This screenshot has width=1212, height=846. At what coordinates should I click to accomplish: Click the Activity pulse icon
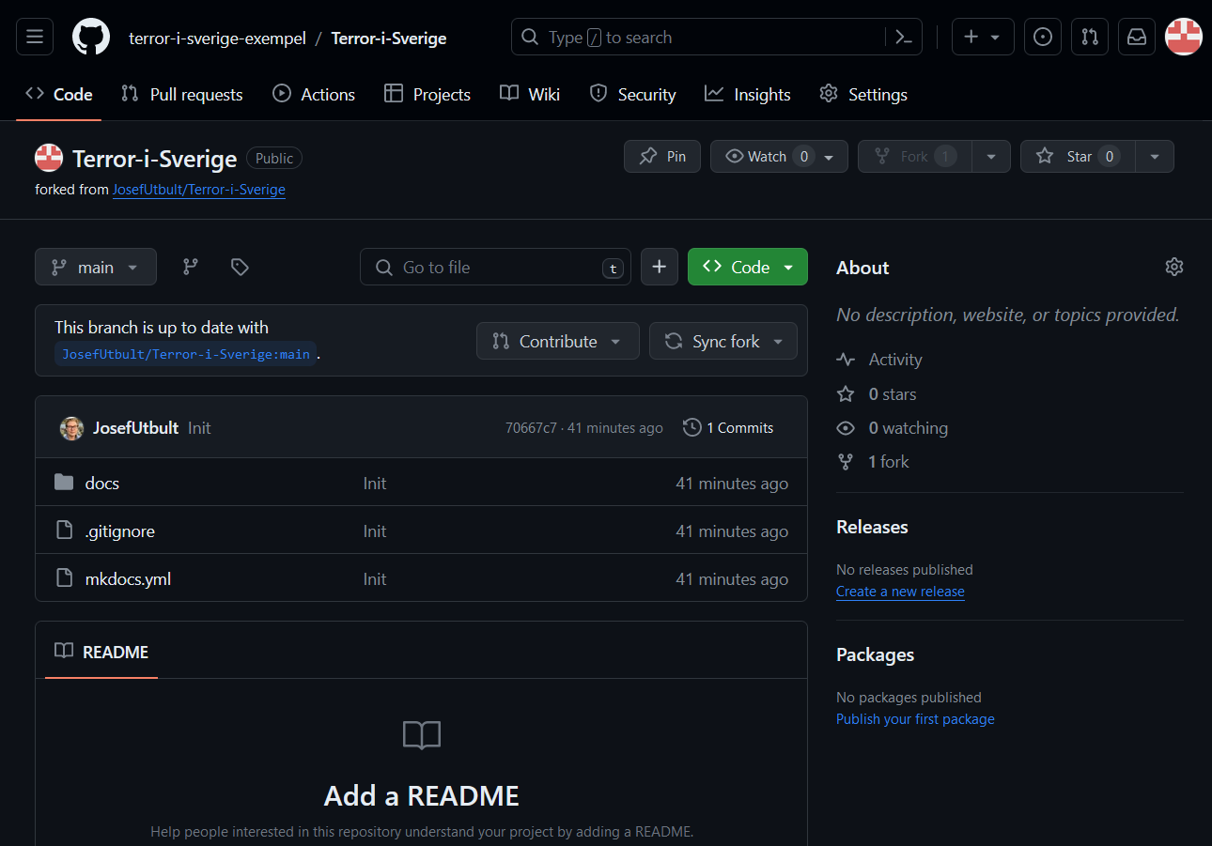(x=847, y=360)
